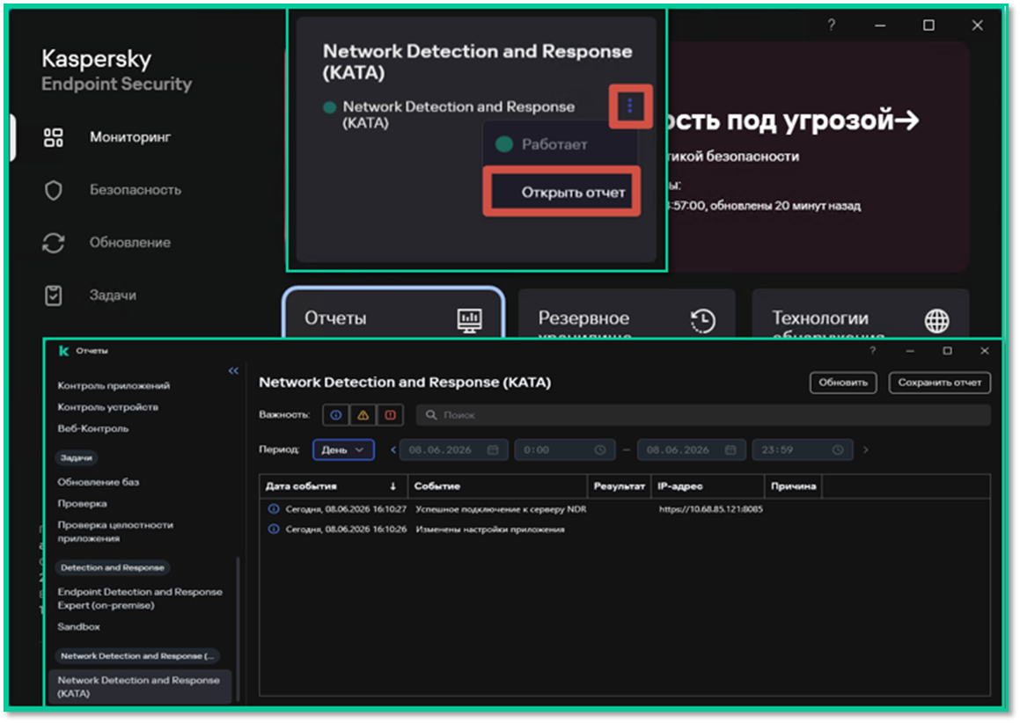The image size is (1020, 723).
Task: Click the monitor chart icon in Отчеты tile
Action: 469,320
